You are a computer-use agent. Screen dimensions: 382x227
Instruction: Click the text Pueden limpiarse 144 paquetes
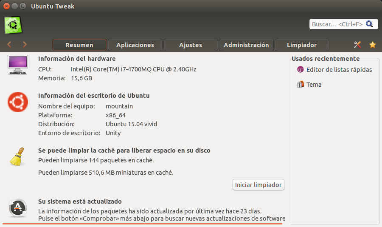point(96,160)
